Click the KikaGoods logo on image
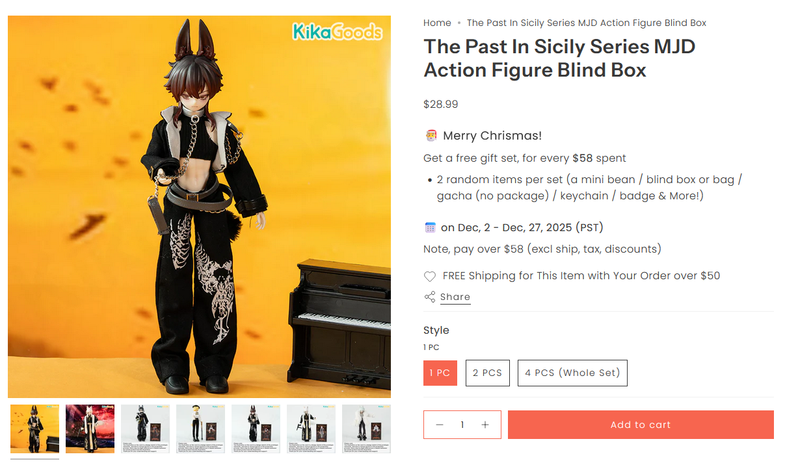This screenshot has height=463, width=785. click(x=337, y=31)
